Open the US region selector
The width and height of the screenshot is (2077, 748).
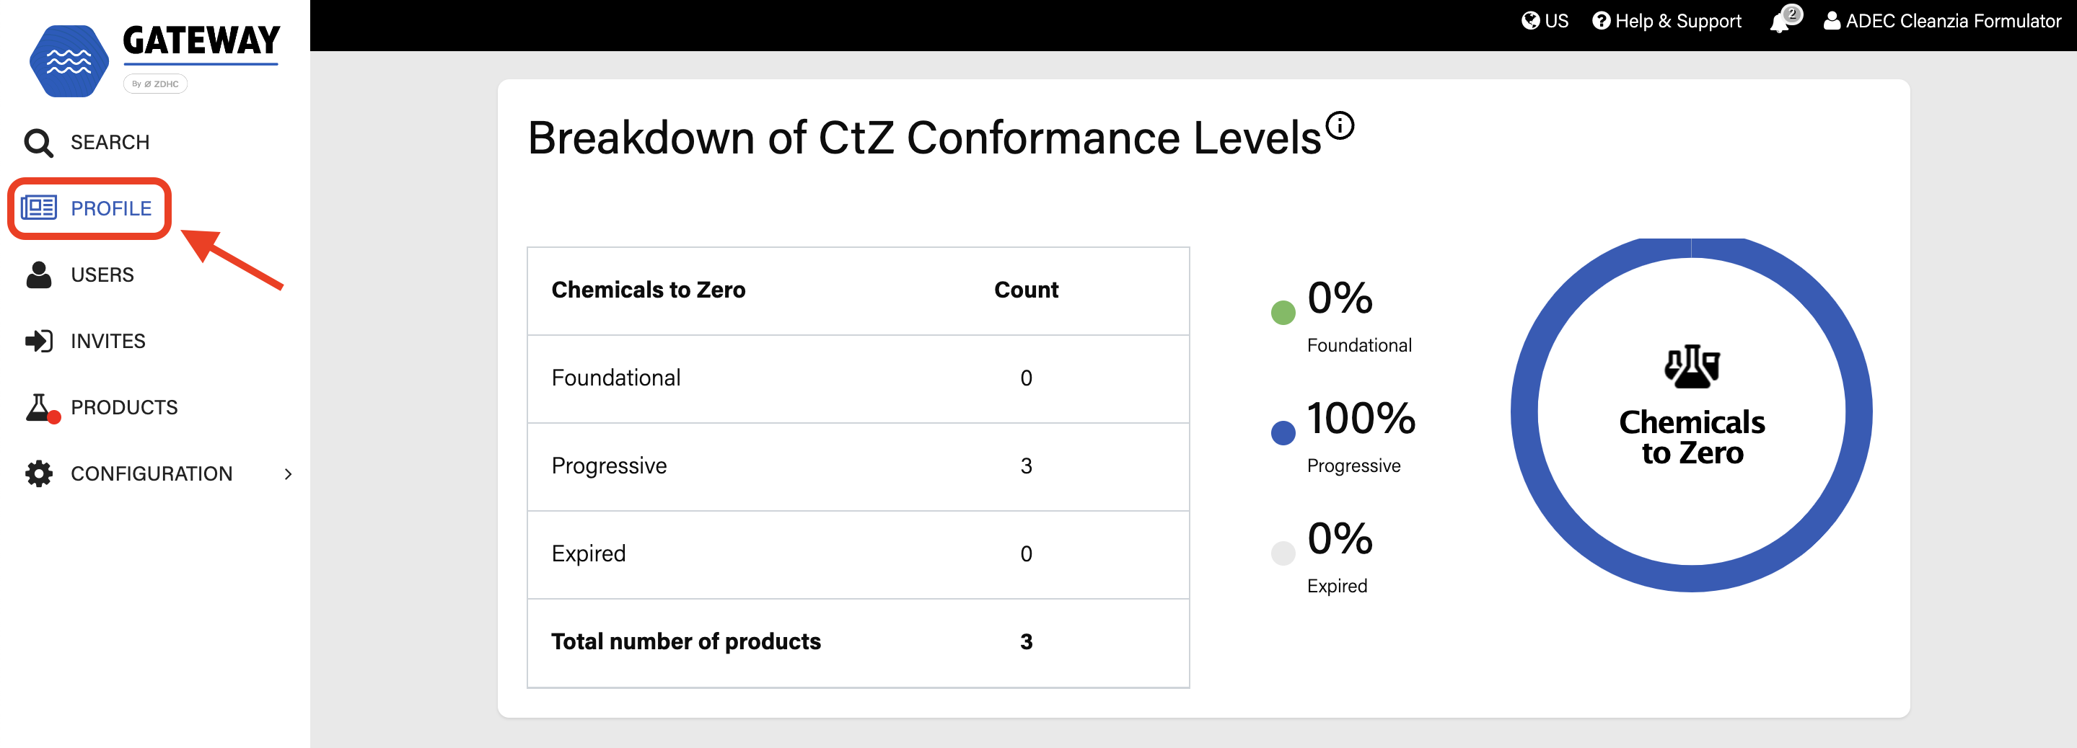click(x=1544, y=21)
